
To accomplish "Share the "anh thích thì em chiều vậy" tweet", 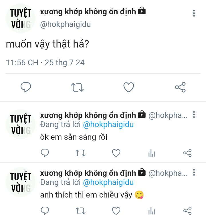I will (x=187, y=211).
